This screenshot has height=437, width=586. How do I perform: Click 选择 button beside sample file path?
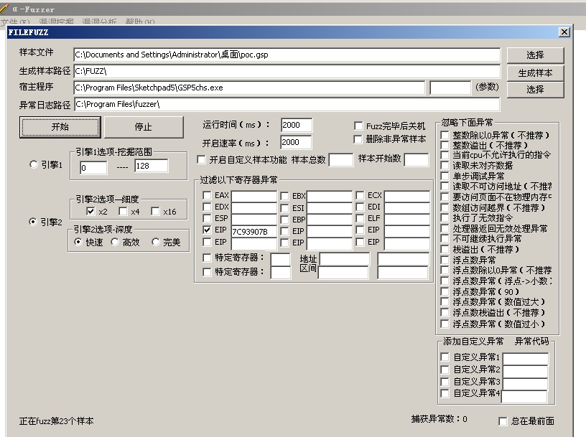point(535,55)
